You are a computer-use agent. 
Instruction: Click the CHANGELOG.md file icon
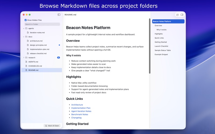26,66
